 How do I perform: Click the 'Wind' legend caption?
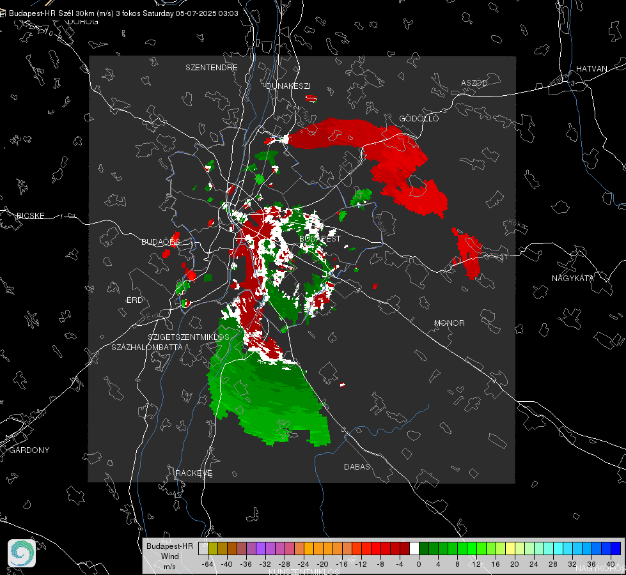[170, 556]
